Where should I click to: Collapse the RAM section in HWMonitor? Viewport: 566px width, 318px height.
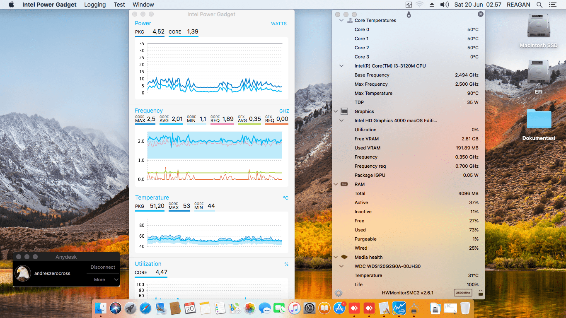point(336,184)
